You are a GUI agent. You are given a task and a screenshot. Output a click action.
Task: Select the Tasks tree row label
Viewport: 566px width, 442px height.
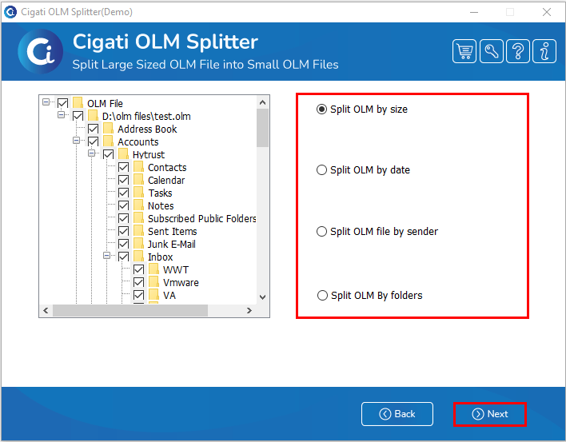[160, 193]
